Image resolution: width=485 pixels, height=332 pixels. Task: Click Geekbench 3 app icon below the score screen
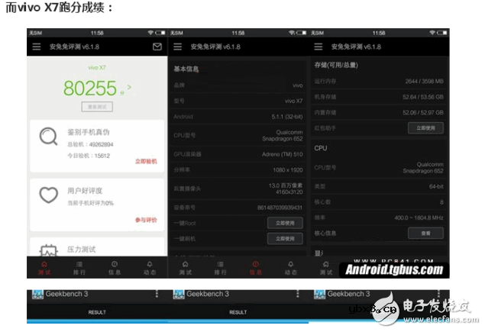(37, 294)
